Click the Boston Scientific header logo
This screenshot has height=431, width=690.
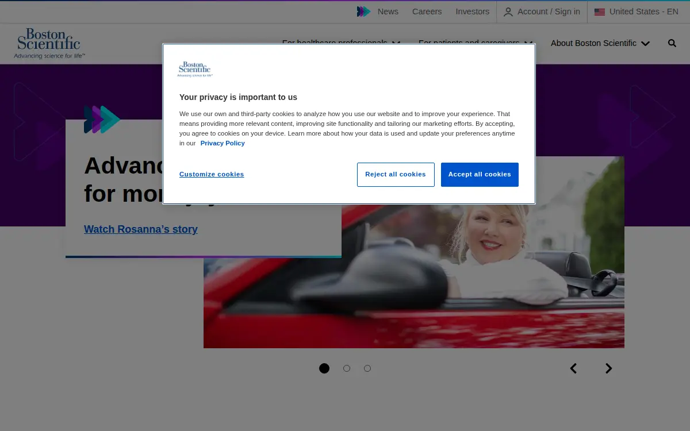point(49,44)
